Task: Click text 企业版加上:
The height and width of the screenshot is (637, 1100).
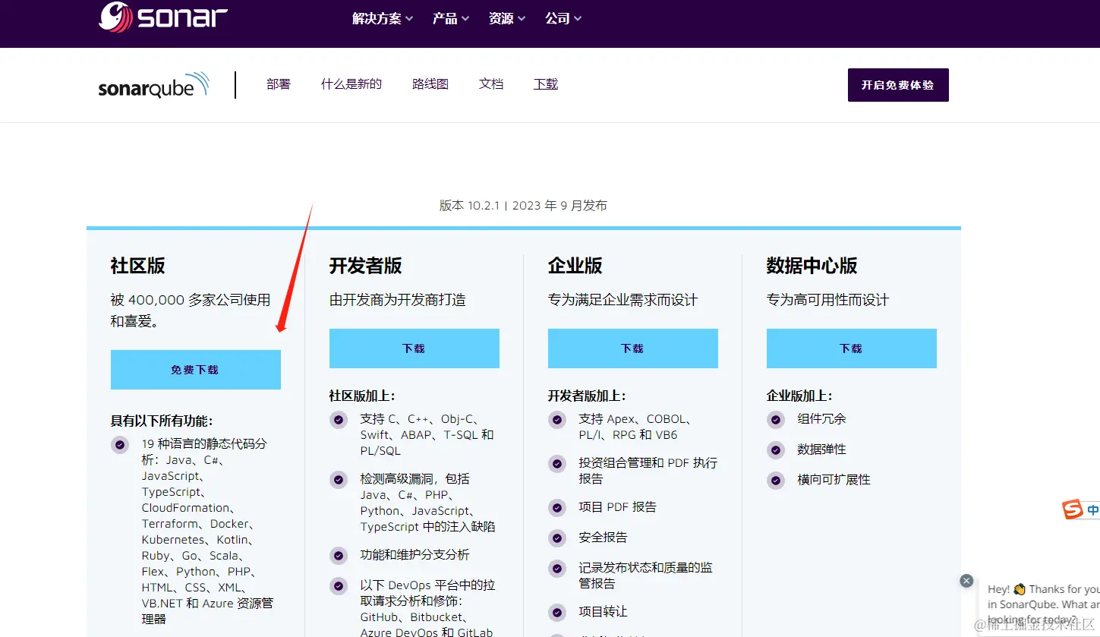Action: [x=799, y=396]
